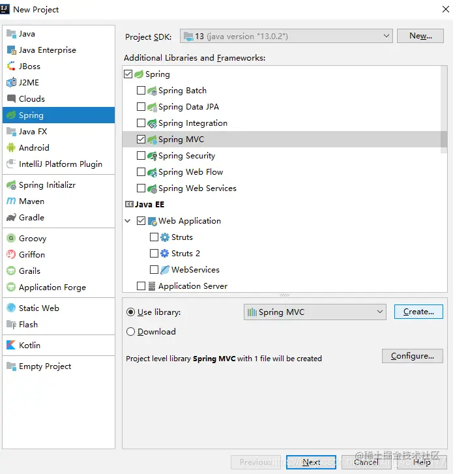Click the Gradle elephant icon
This screenshot has height=474, width=453.
11,218
